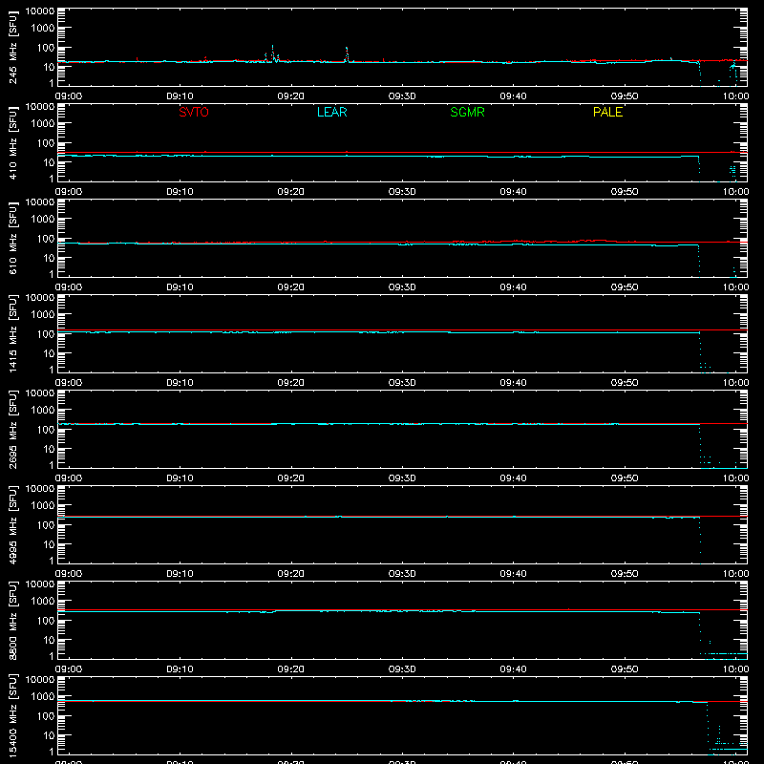Click the 09:30 tick under the 2695 MHz panel
The height and width of the screenshot is (764, 764).
[402, 478]
